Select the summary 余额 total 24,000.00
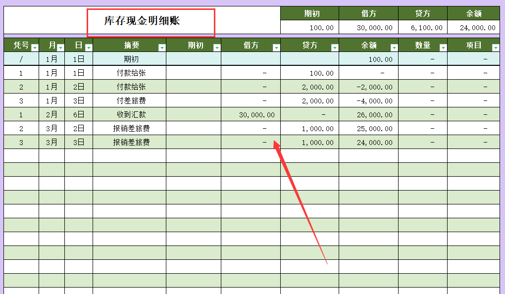 click(473, 28)
